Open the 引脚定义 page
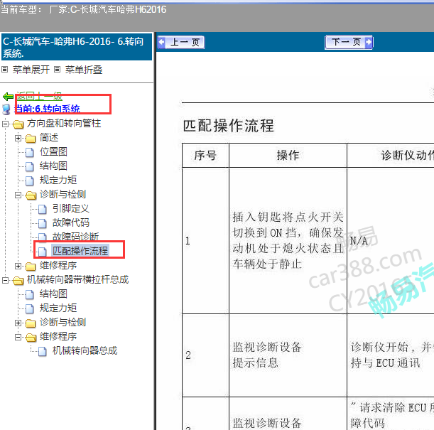This screenshot has width=434, height=430. (71, 209)
